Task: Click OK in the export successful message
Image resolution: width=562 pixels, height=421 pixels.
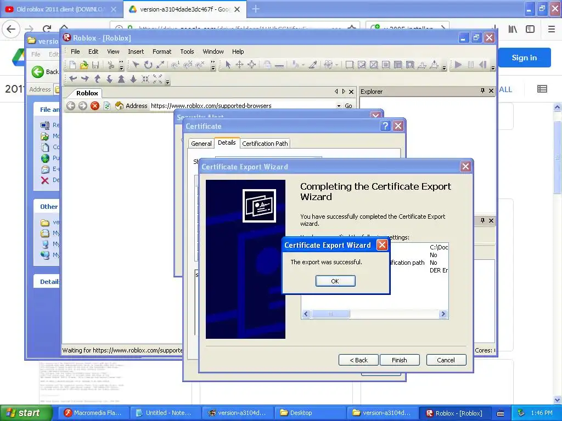Action: click(x=335, y=281)
